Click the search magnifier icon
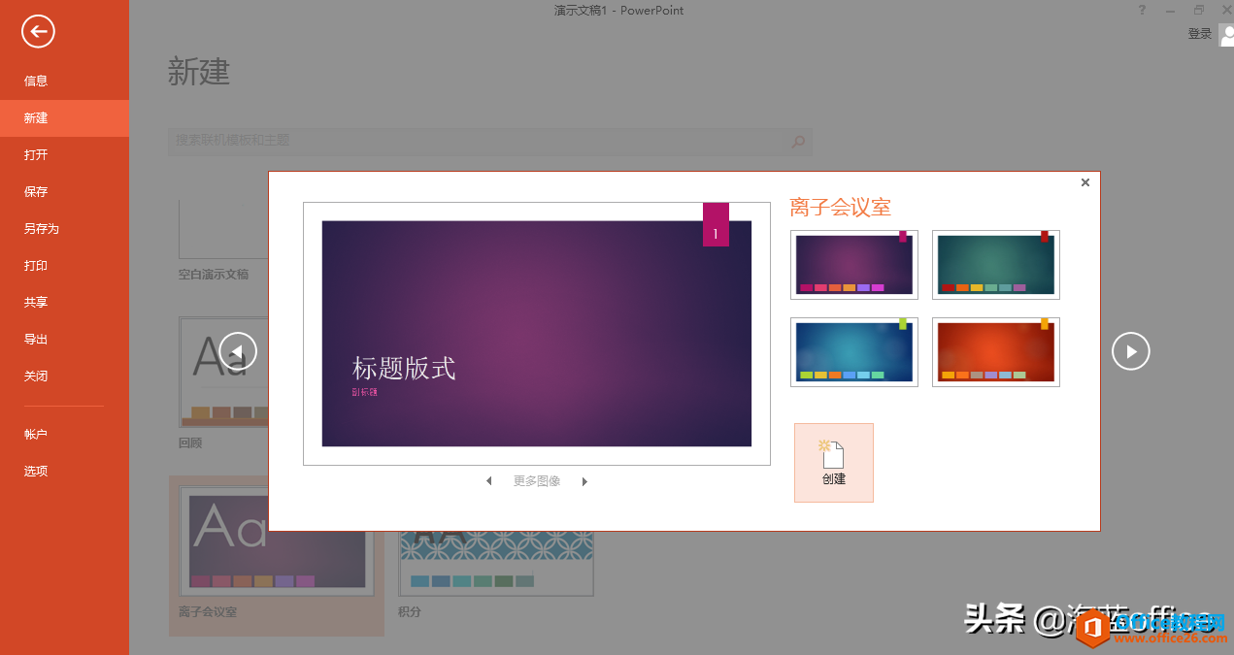This screenshot has height=655, width=1234. click(798, 142)
